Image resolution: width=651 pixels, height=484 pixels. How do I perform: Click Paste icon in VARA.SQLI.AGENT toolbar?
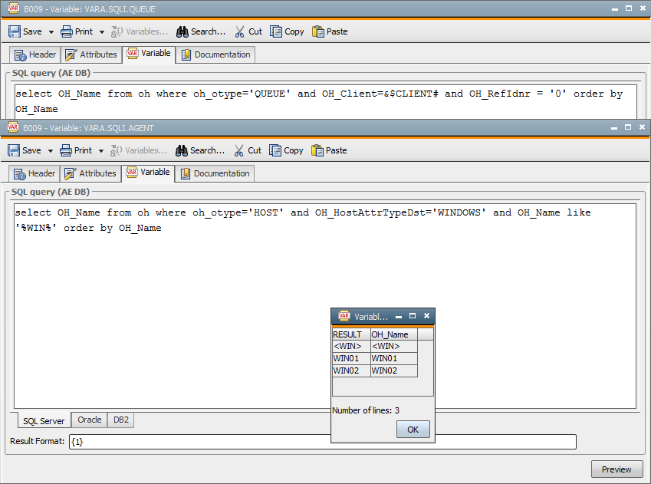[317, 150]
